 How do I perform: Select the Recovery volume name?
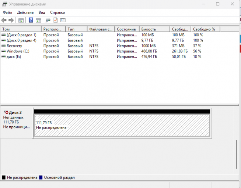14,46
